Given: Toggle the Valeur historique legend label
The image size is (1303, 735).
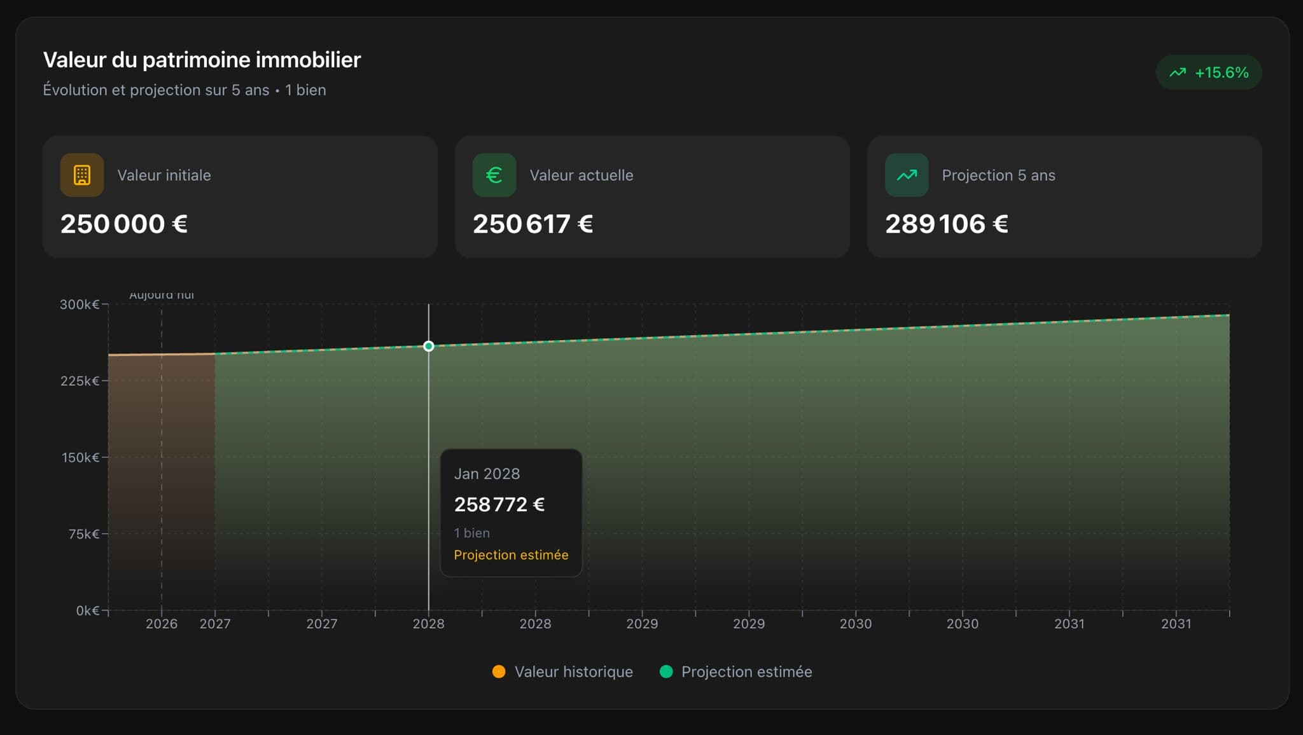Looking at the screenshot, I should (573, 671).
